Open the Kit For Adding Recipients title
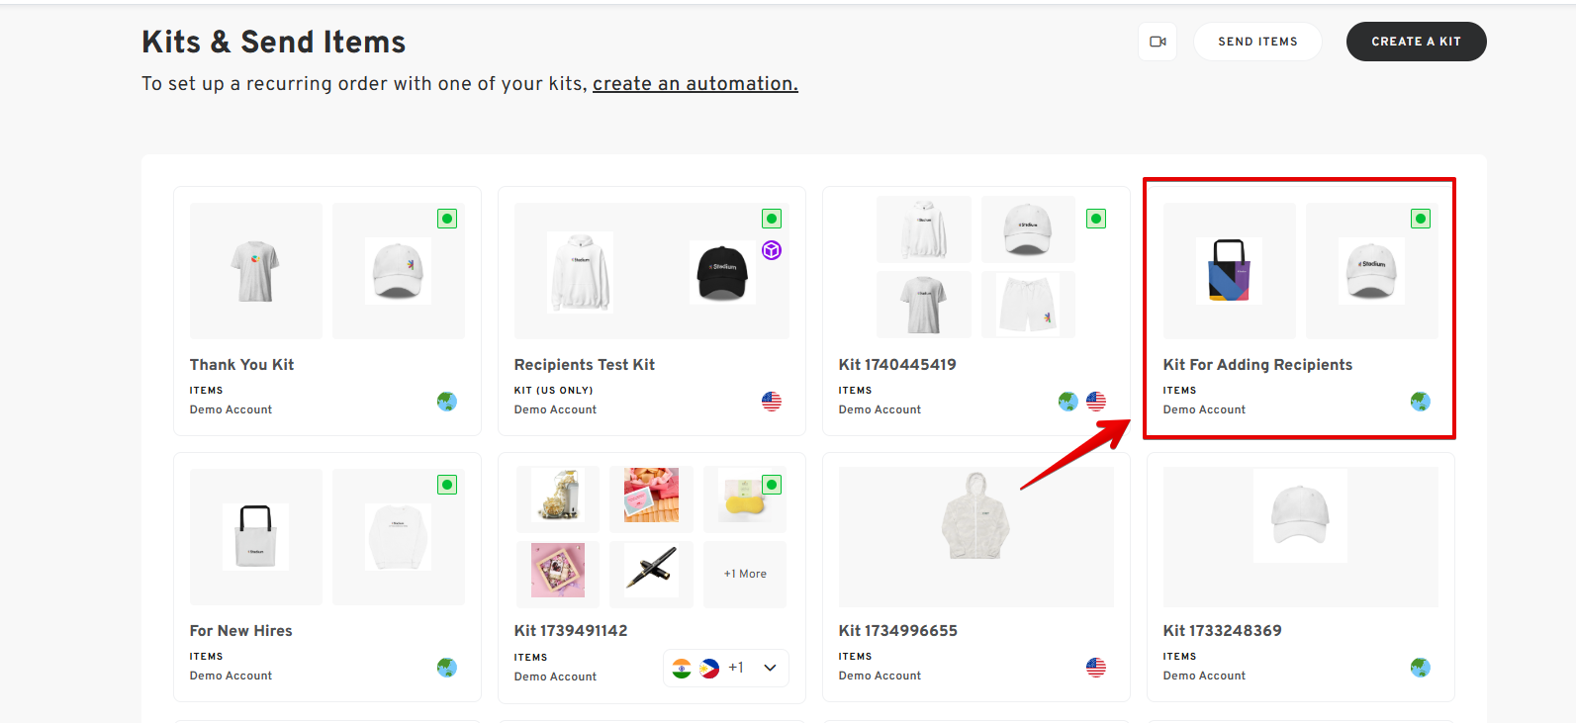Image resolution: width=1576 pixels, height=723 pixels. pyautogui.click(x=1257, y=365)
